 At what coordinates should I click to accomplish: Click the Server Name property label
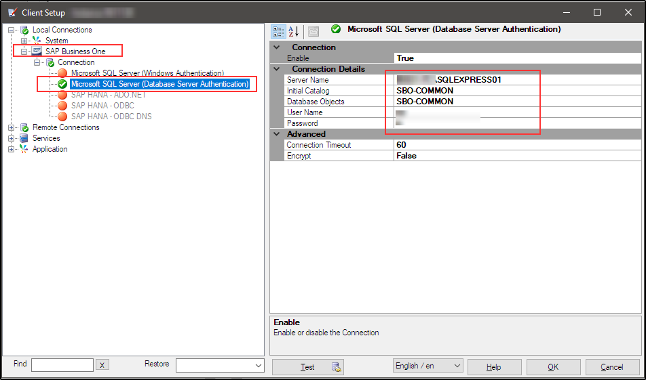(307, 80)
